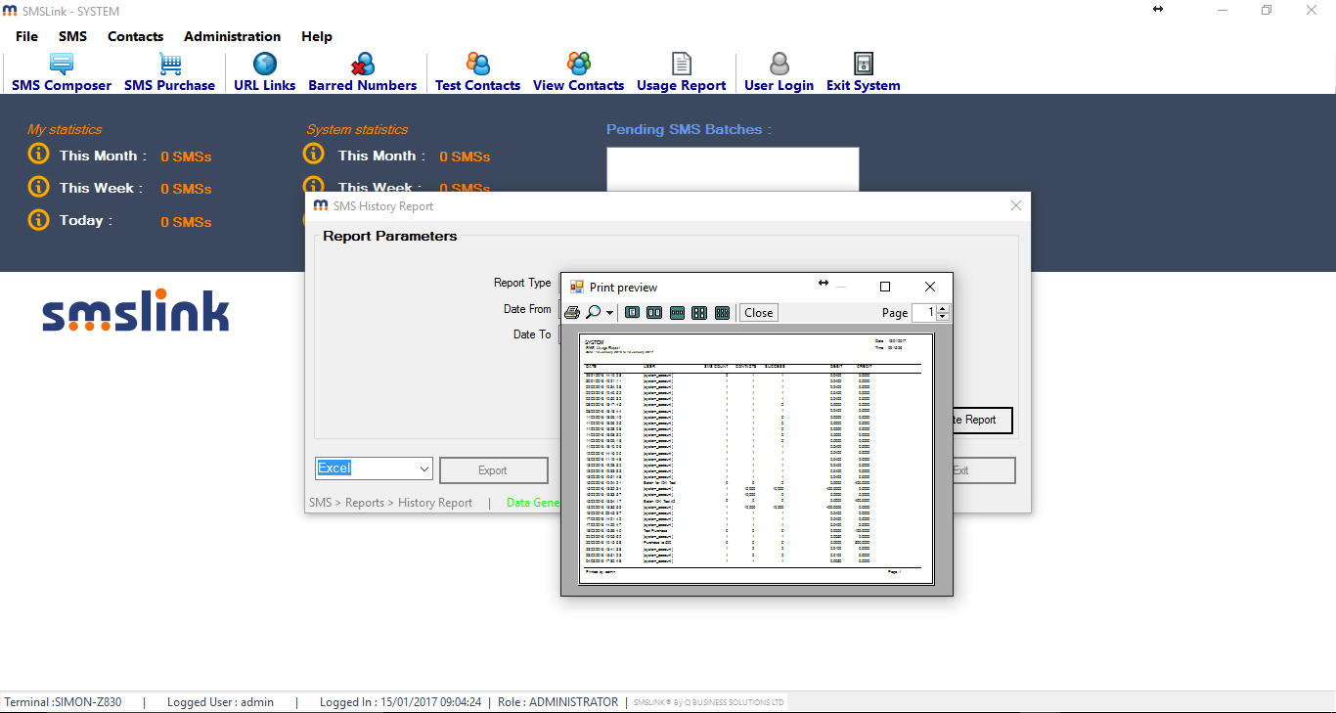Click 'Terminal :SIMON-Z830' in the status bar
This screenshot has height=713, width=1336.
pyautogui.click(x=63, y=702)
